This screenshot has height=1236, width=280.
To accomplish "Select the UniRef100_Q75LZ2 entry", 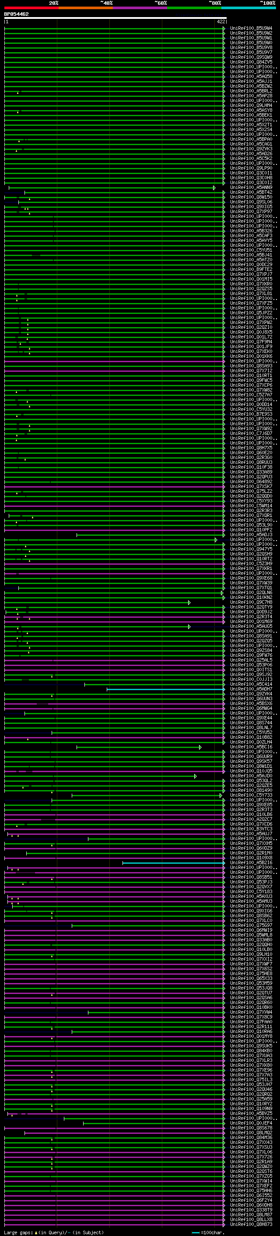I will click(251, 492).
